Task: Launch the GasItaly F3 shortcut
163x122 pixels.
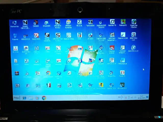Action: tap(112, 23)
